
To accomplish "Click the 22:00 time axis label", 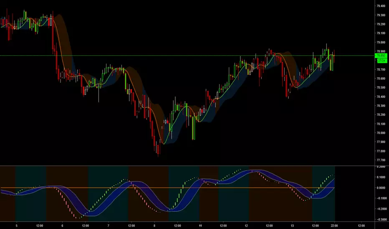I will coord(334,226).
